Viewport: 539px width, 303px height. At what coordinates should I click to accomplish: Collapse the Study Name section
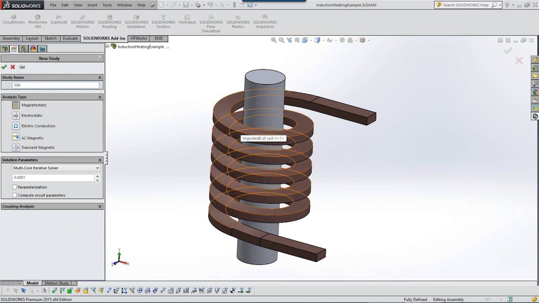pos(100,77)
